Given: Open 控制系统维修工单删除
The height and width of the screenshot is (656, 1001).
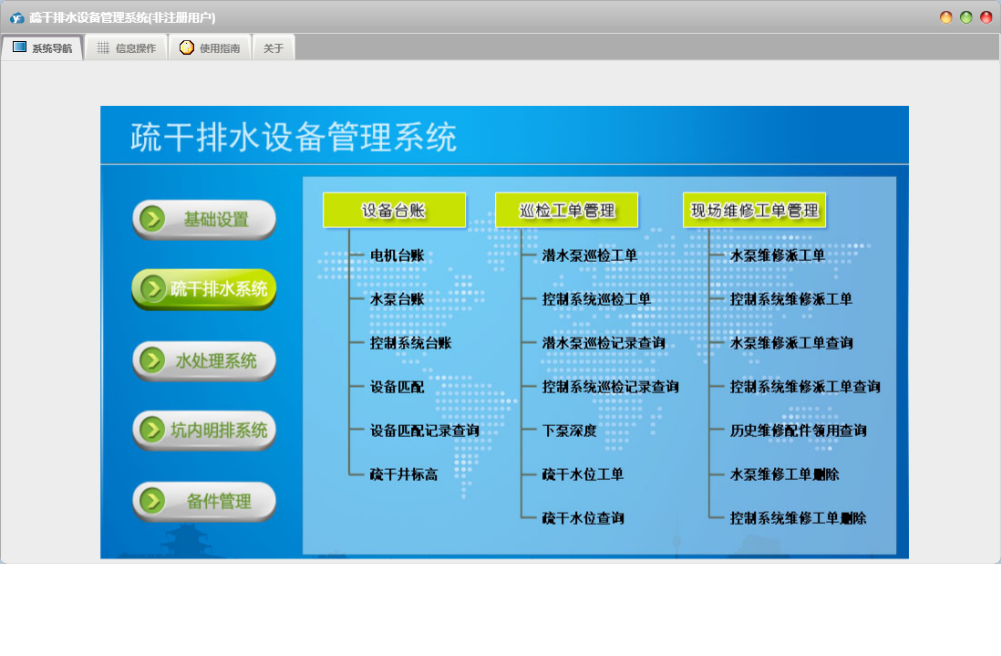Looking at the screenshot, I should click(x=798, y=518).
